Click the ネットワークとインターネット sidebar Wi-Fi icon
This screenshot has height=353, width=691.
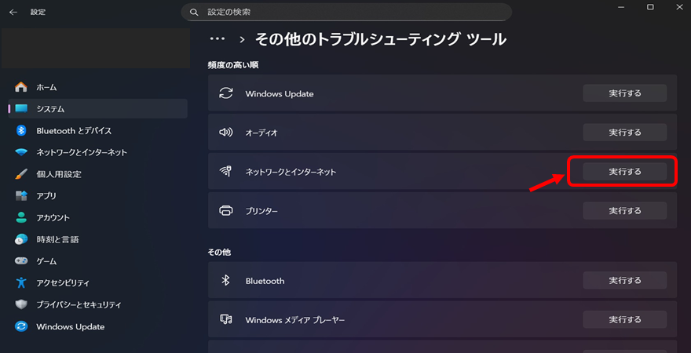pyautogui.click(x=22, y=152)
